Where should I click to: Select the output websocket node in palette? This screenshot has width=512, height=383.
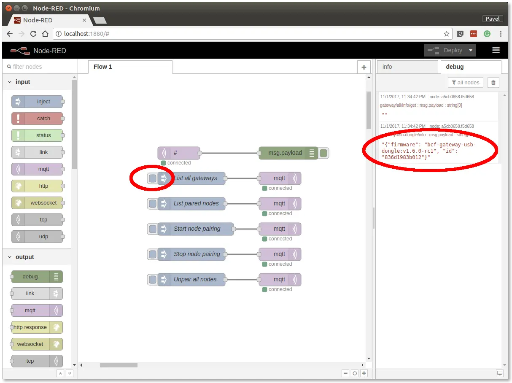[x=37, y=344]
